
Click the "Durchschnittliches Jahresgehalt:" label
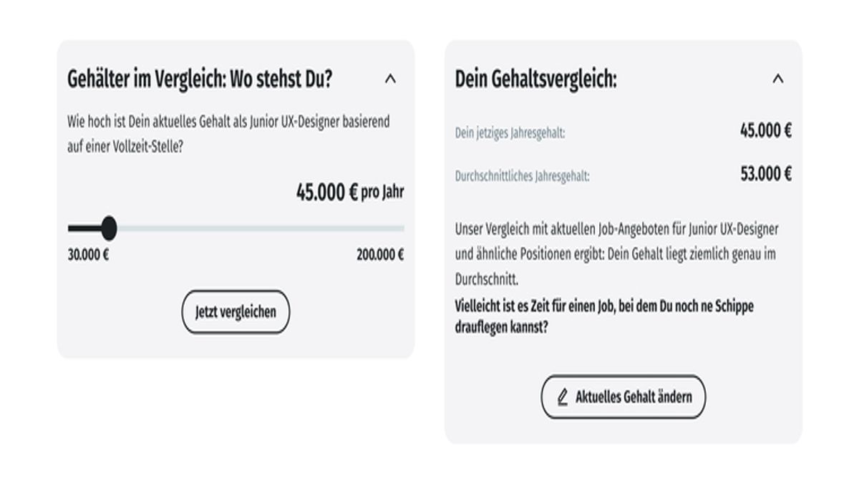point(523,176)
